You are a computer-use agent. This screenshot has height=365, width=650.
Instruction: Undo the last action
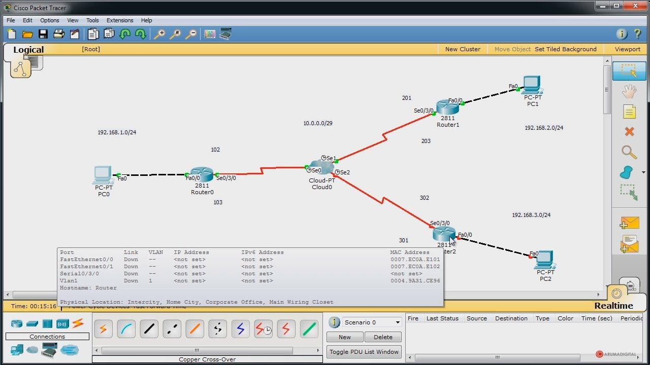pos(124,34)
